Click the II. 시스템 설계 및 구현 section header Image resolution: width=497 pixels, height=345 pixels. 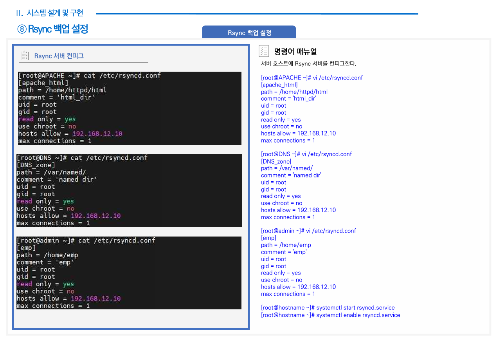tap(50, 13)
